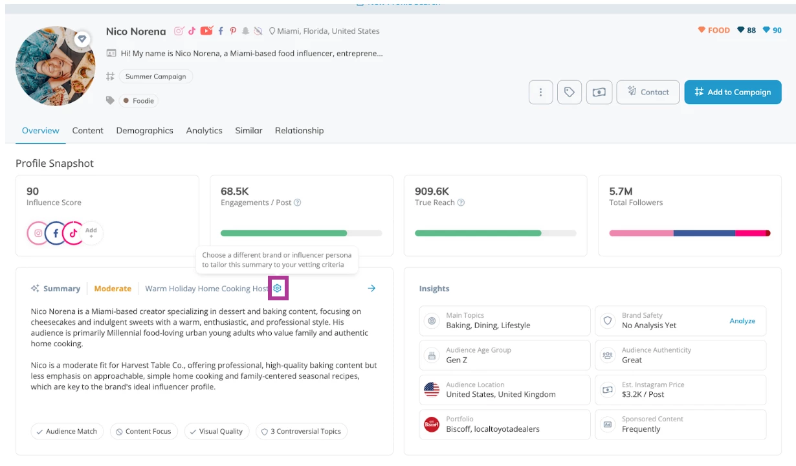Click the Brand Safety shield icon
This screenshot has height=466, width=796.
[x=608, y=320]
